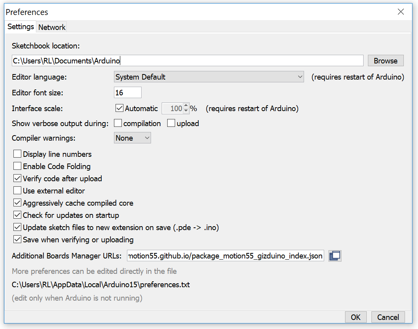Close the Preferences dialog

(401, 12)
